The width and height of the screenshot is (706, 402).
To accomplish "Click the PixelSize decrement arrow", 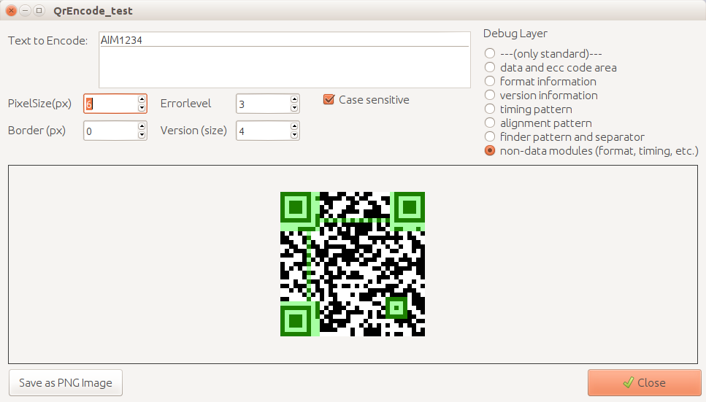I will point(141,108).
